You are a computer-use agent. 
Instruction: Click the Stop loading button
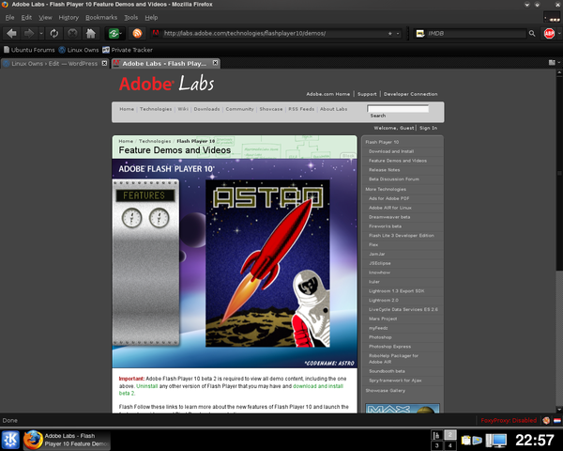pyautogui.click(x=72, y=34)
